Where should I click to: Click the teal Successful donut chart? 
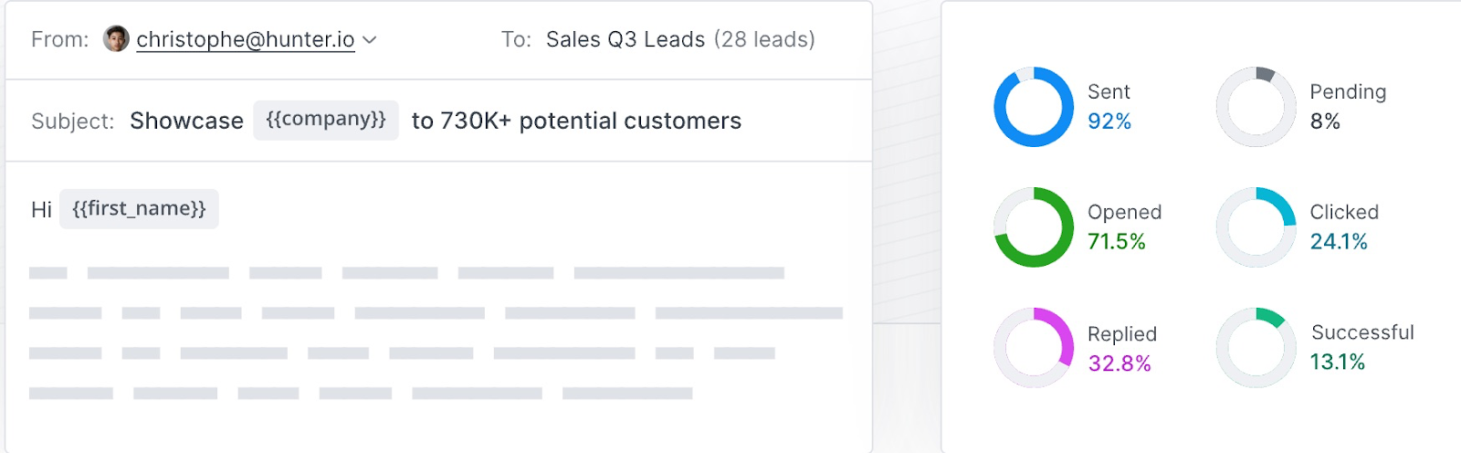pyautogui.click(x=1256, y=348)
